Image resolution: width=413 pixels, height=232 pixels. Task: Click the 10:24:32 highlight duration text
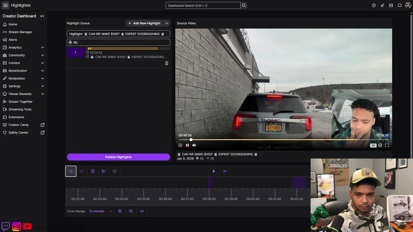(x=96, y=53)
